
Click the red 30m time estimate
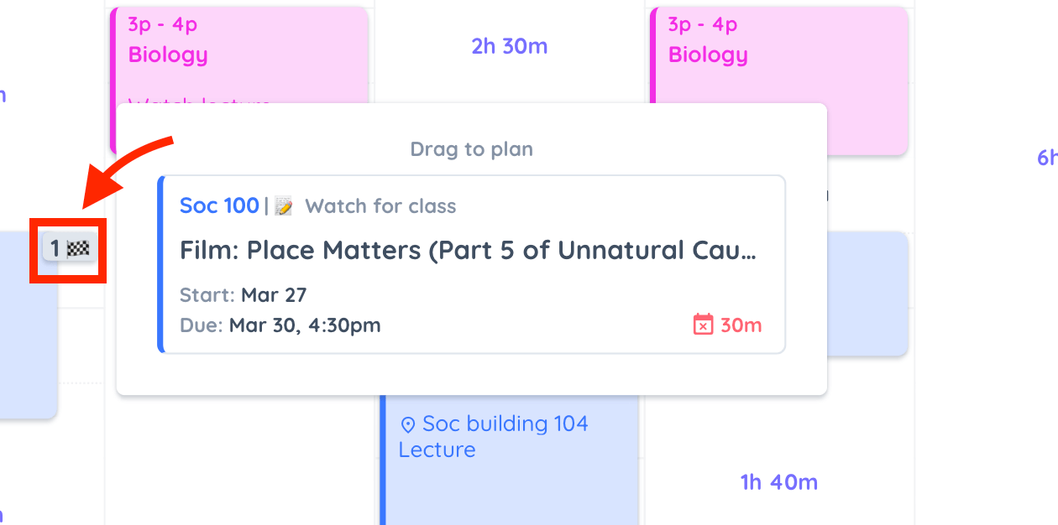click(741, 325)
